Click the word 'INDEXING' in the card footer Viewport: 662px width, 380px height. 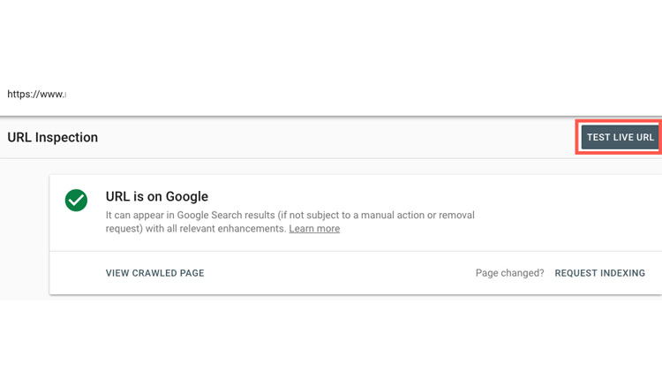[x=621, y=273]
